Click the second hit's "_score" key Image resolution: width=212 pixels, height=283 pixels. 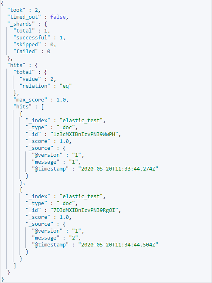pyautogui.click(x=38, y=217)
